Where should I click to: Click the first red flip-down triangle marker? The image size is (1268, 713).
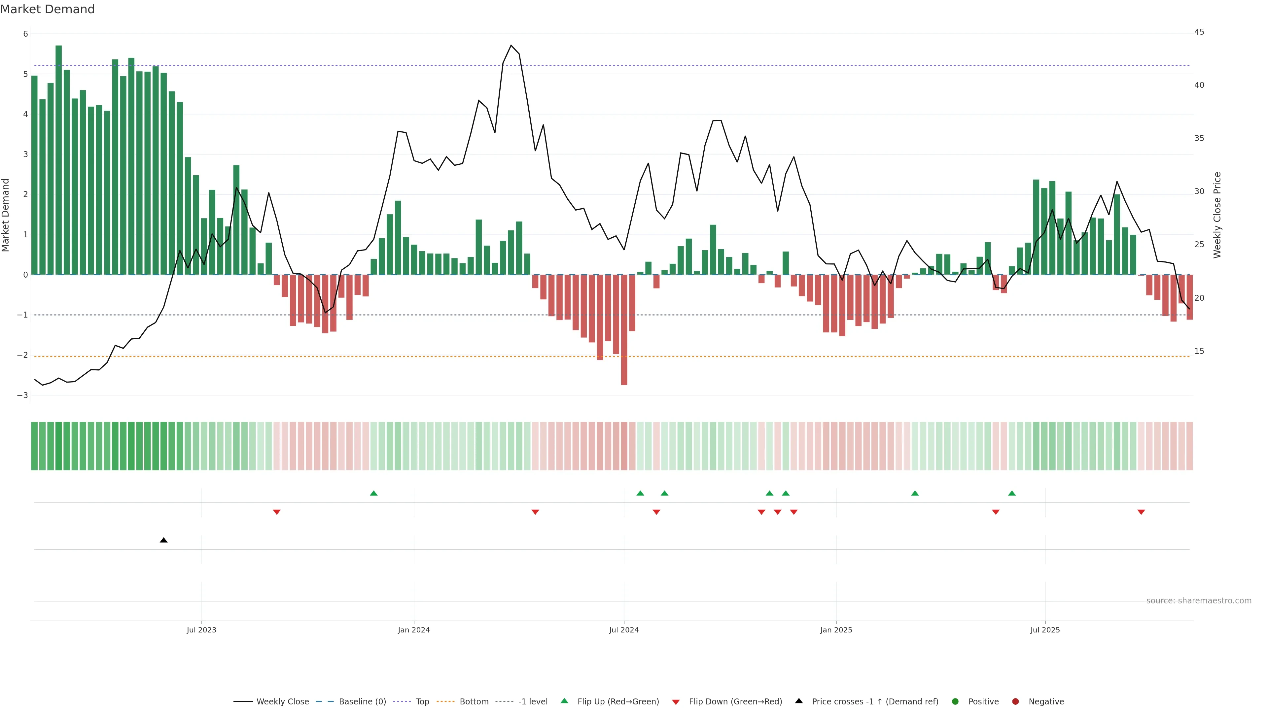tap(277, 512)
